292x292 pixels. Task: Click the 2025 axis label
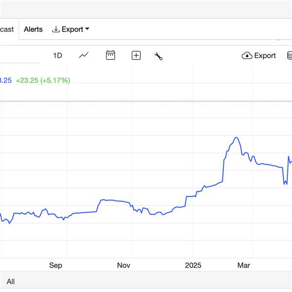click(193, 265)
